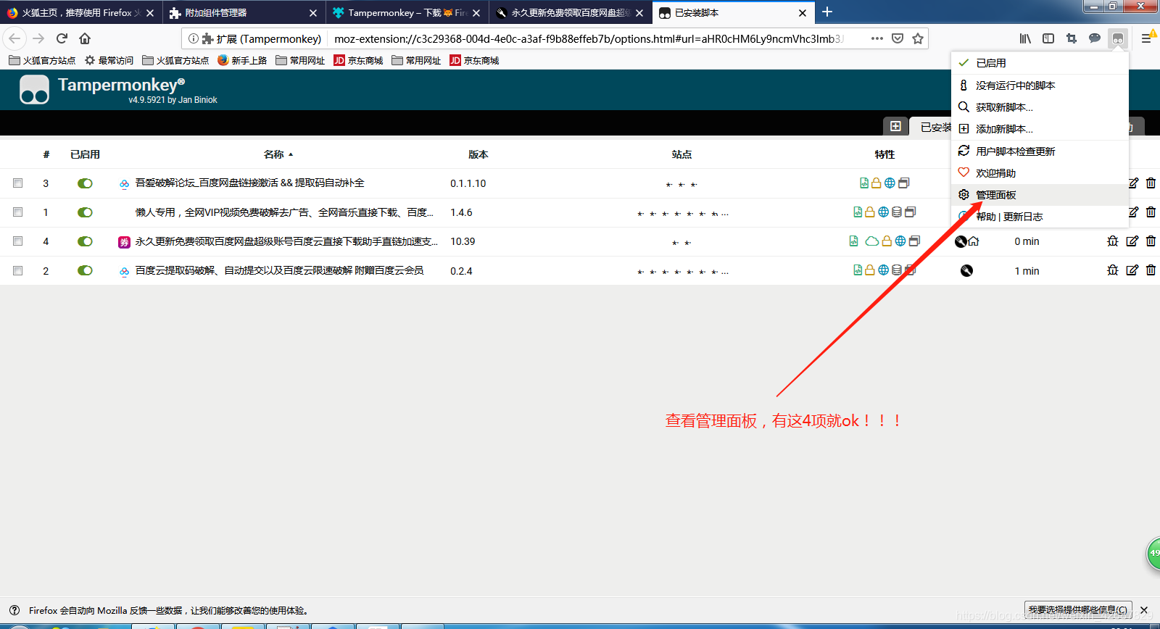Select checkbox for script number 2
Screen dimensions: 1160x629
tap(17, 270)
